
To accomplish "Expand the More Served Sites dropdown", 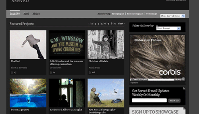I will click(173, 16).
